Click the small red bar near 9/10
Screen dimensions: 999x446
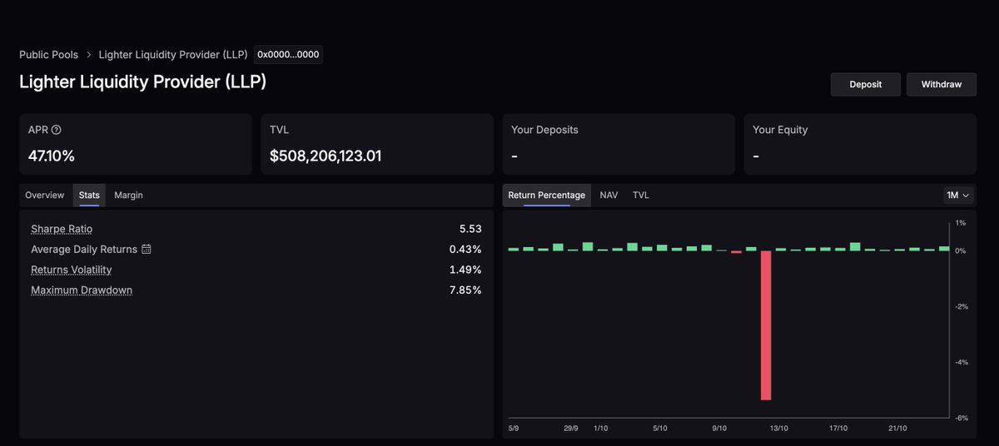click(x=736, y=251)
